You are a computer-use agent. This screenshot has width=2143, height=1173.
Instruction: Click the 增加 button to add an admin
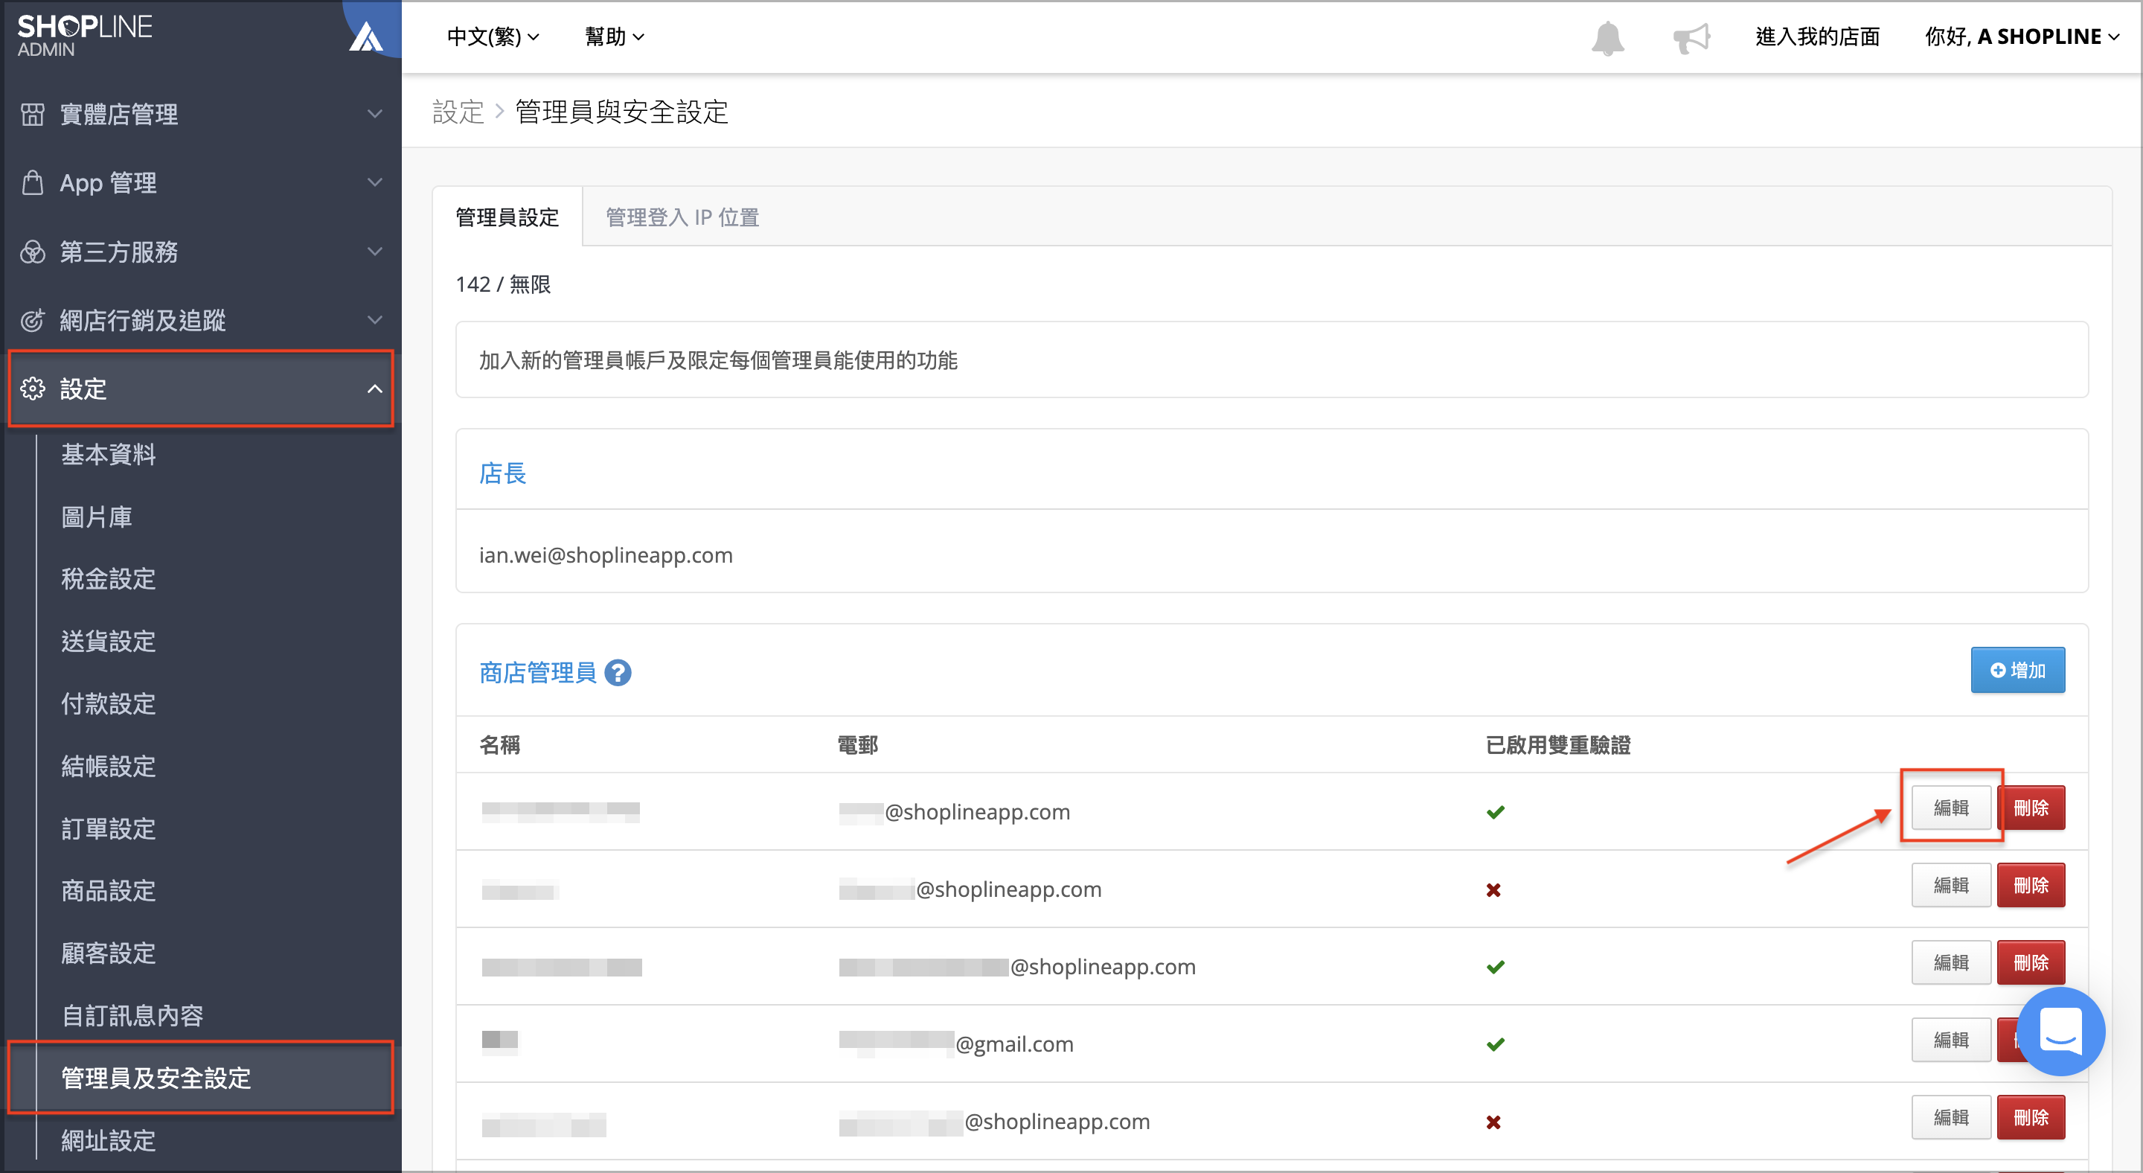click(x=2017, y=670)
